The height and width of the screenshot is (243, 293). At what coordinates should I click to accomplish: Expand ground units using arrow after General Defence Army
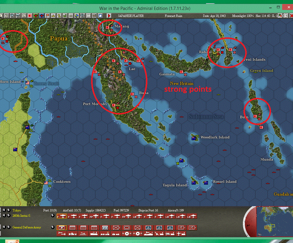[x=53, y=227]
